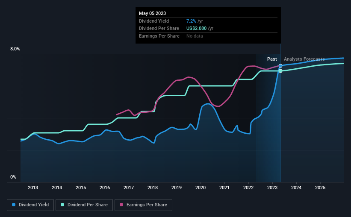Click the pink Earnings Per Share legend dot
This screenshot has height=217, width=351.
121,205
